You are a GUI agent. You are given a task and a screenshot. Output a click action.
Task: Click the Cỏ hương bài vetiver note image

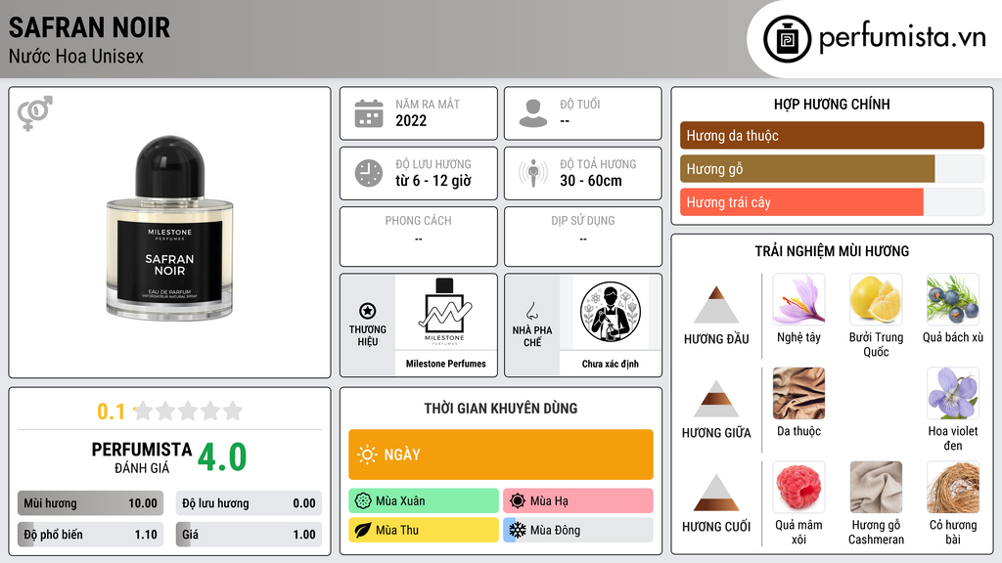pos(953,487)
